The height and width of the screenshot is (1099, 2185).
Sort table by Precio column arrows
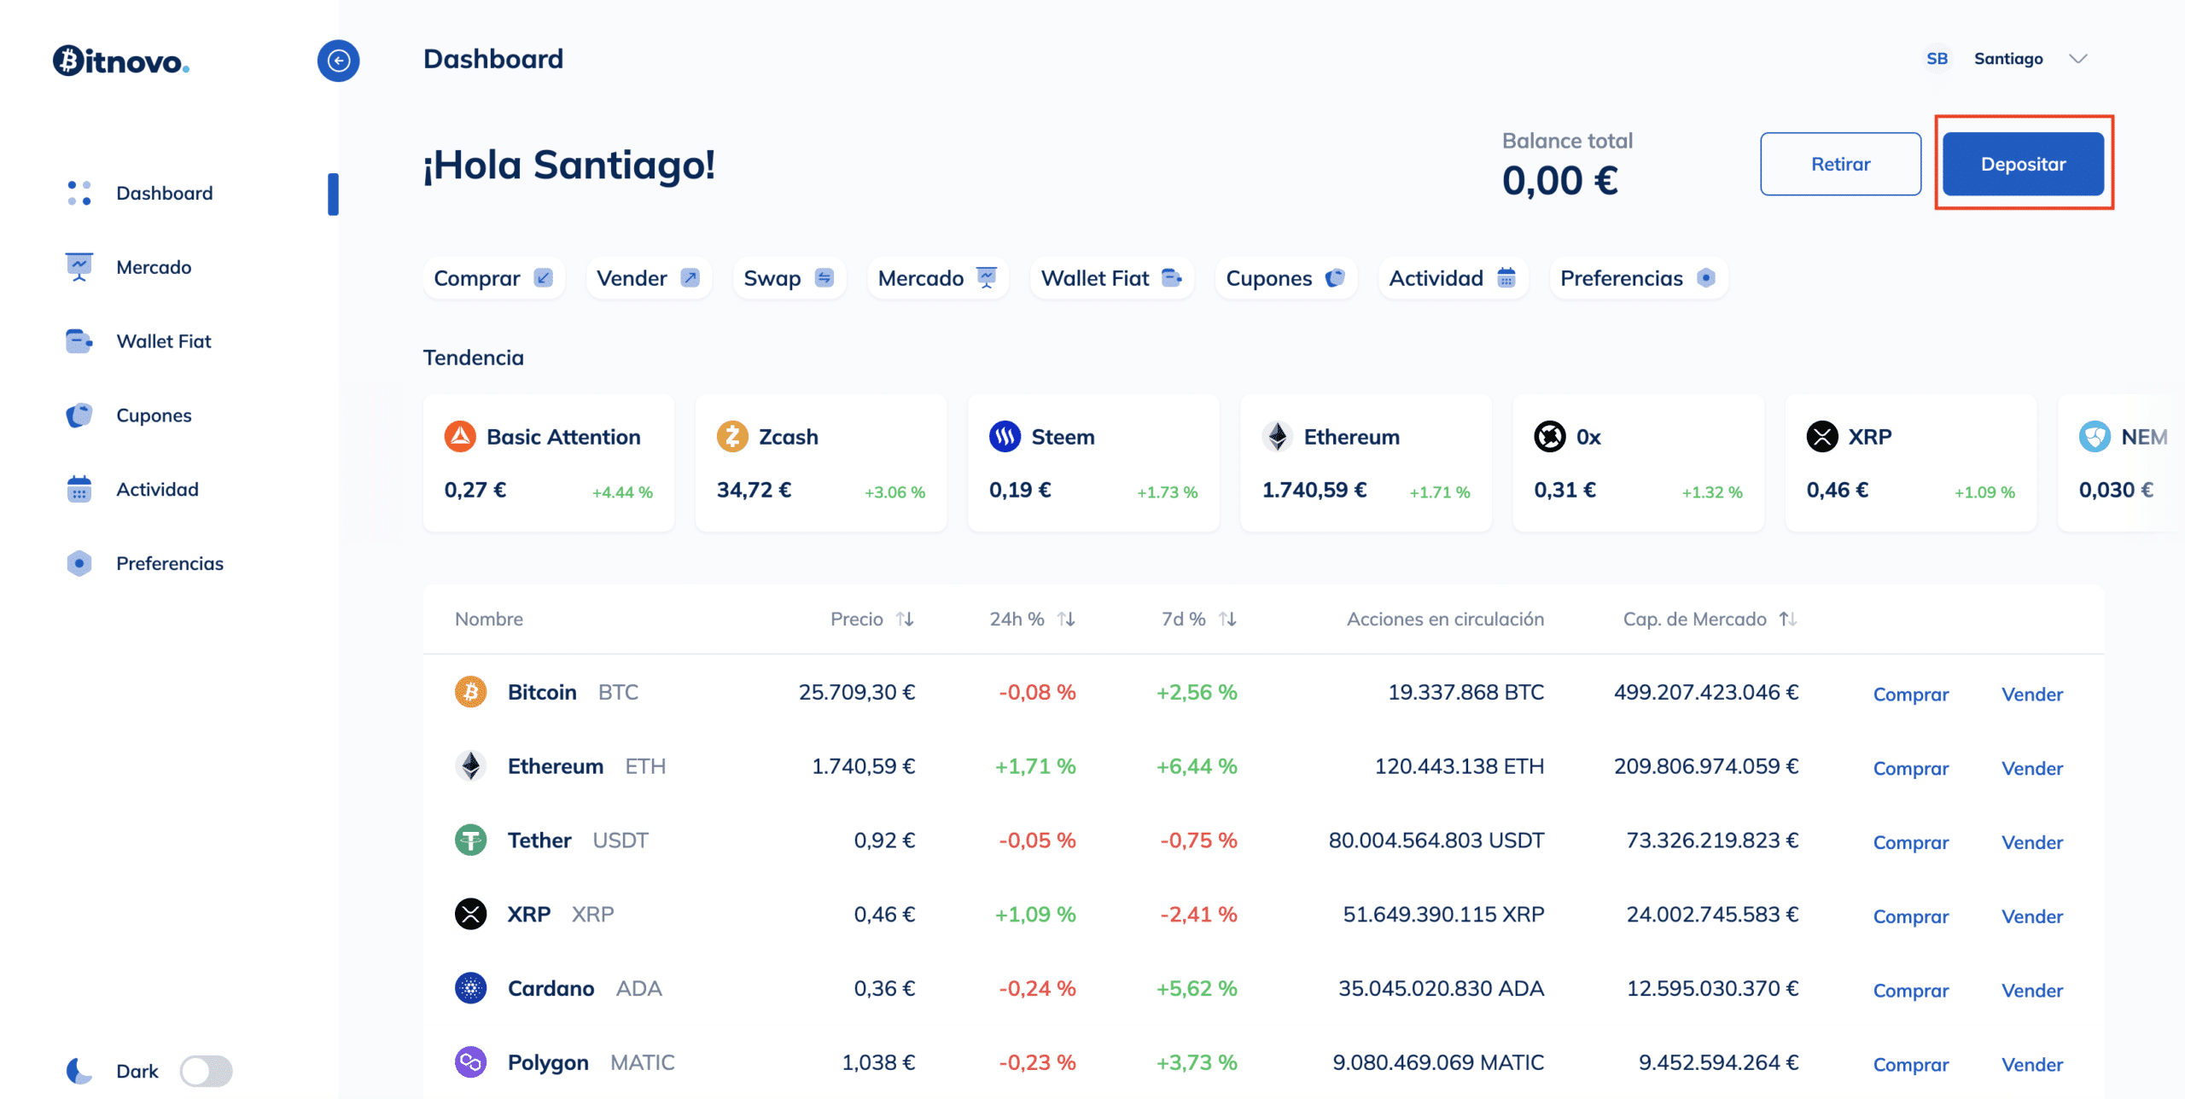click(x=905, y=619)
